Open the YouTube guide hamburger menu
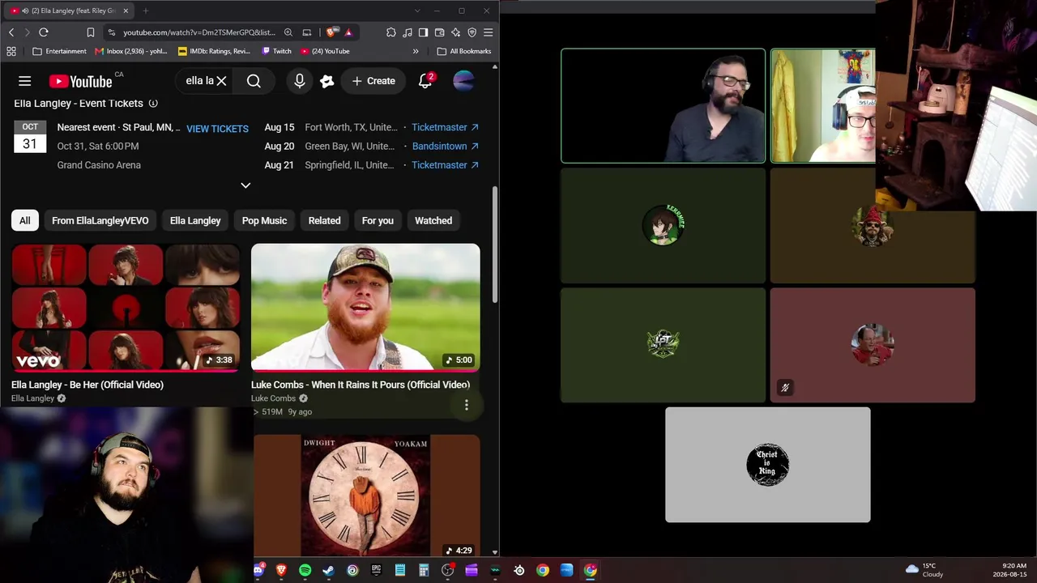The image size is (1037, 583). [x=25, y=81]
